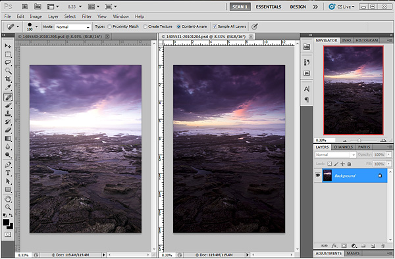Click the Delete layer trash icon

[x=382, y=246]
